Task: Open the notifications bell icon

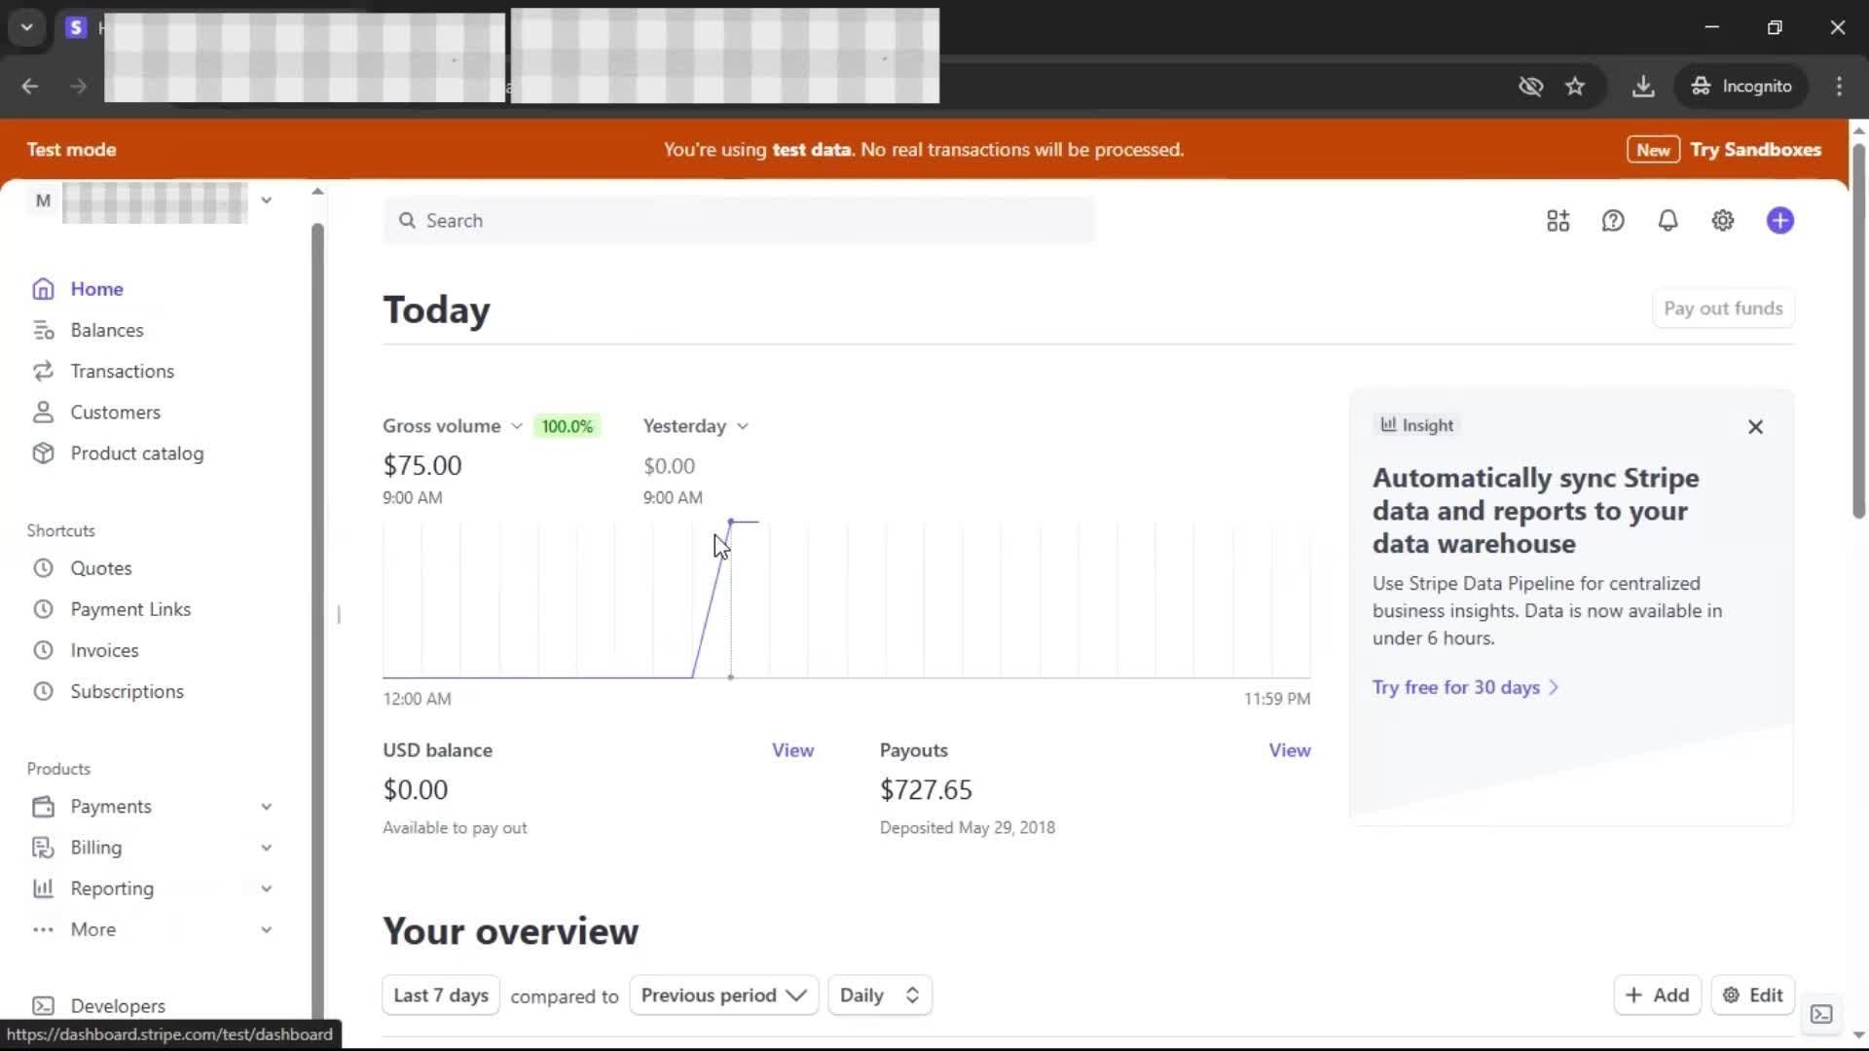Action: 1667,221
